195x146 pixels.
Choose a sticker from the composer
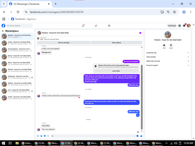tap(45, 136)
